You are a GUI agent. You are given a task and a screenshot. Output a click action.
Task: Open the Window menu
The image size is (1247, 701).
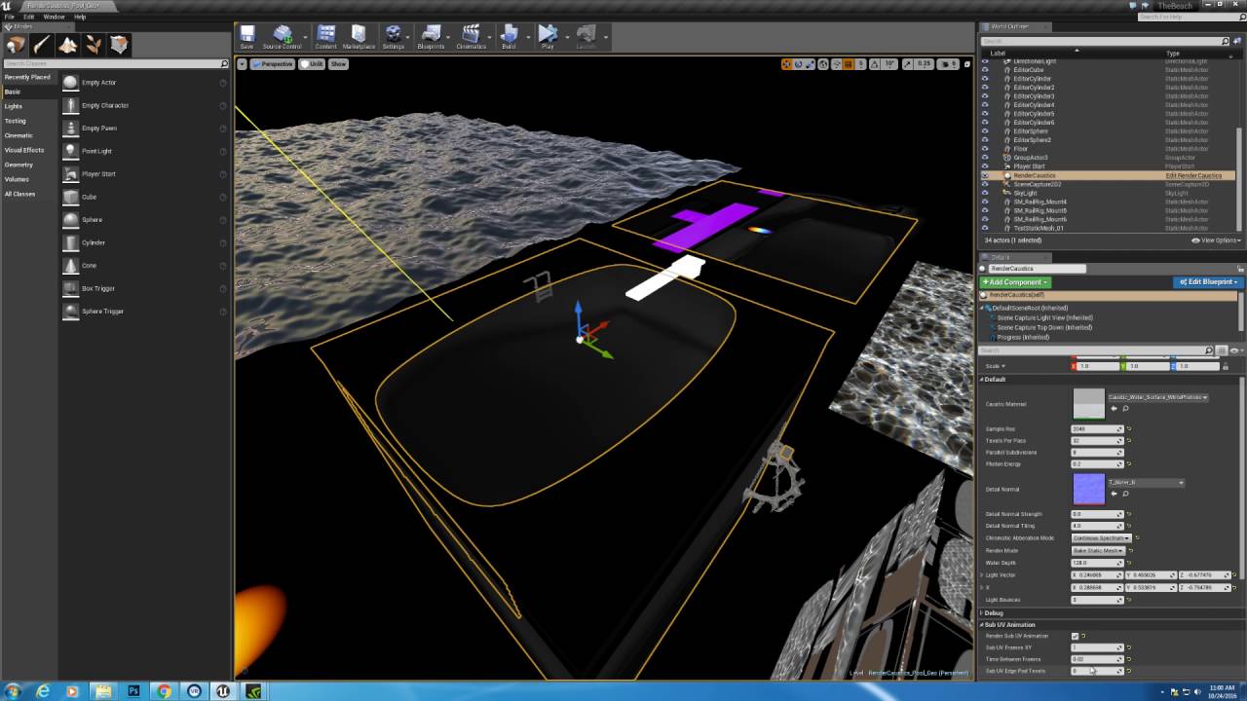click(54, 17)
